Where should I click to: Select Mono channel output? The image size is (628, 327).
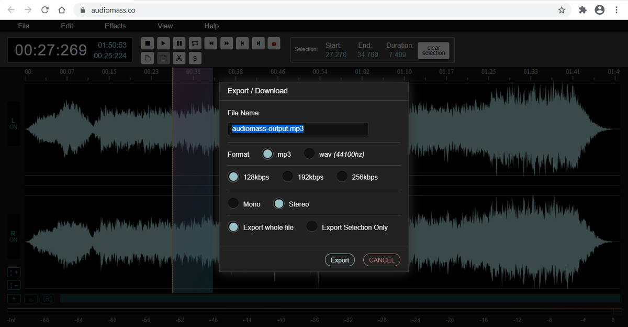[x=233, y=204]
